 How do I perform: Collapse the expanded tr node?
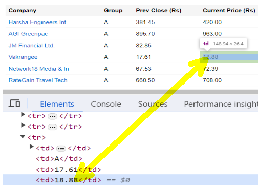tap(23, 136)
